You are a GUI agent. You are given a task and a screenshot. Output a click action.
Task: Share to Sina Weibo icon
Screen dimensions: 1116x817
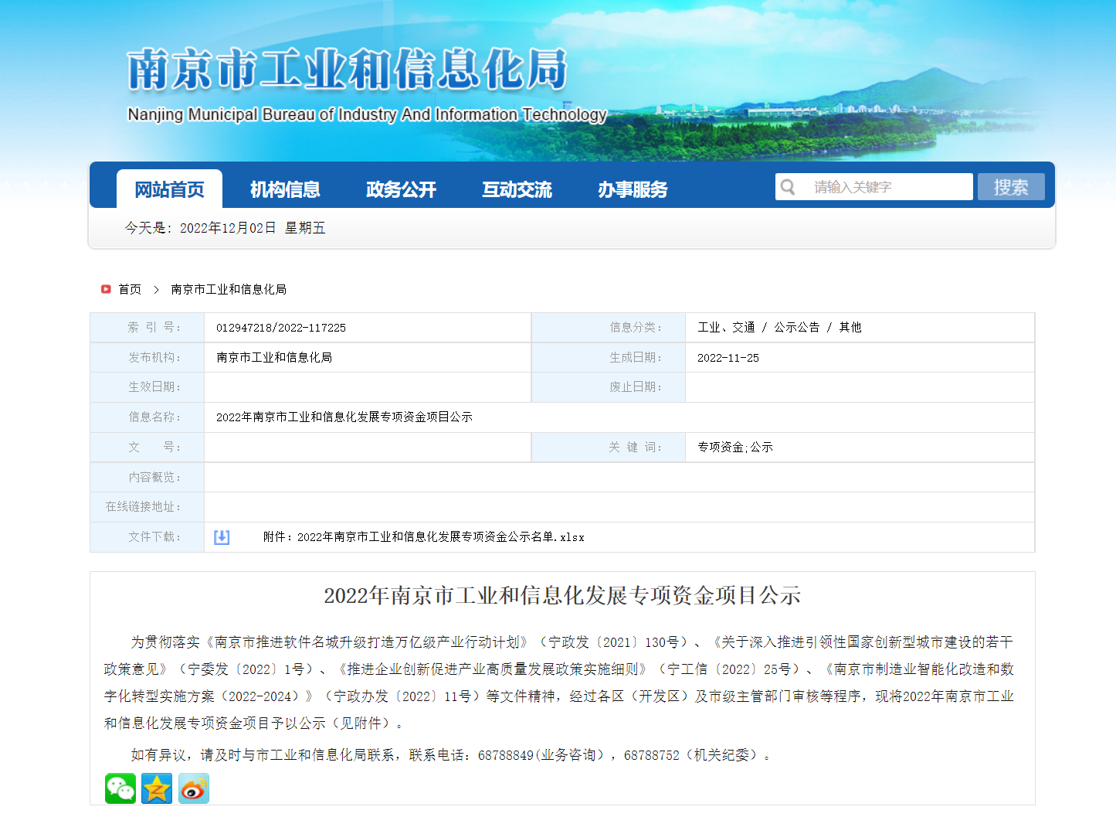tap(194, 788)
